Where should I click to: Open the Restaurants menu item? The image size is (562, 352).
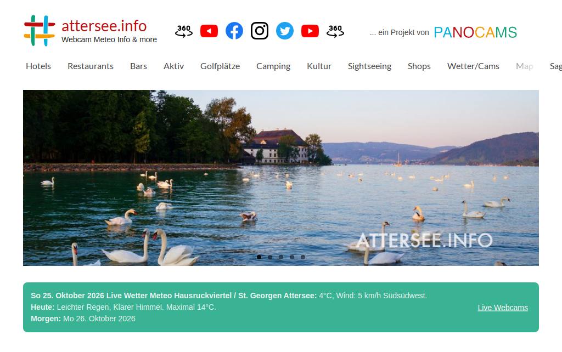click(91, 66)
